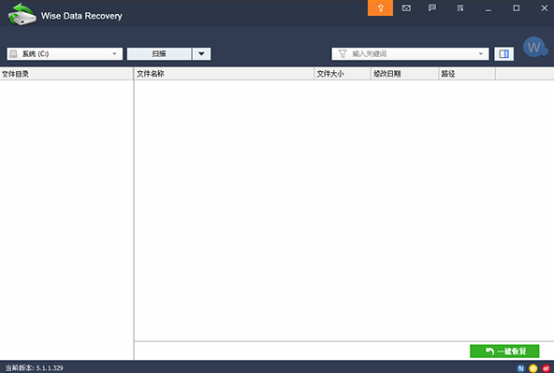
Task: Sort by the 文件大小 column header
Action: click(x=343, y=74)
